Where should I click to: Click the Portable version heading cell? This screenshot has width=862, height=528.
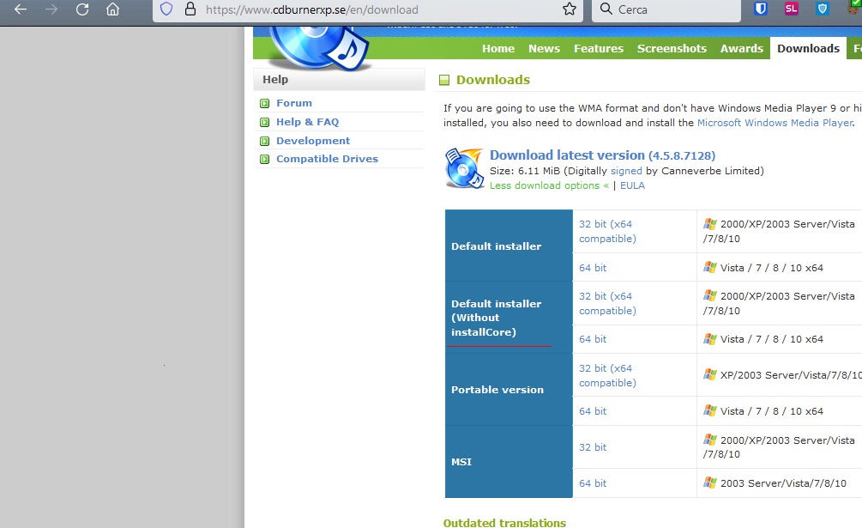[509, 390]
